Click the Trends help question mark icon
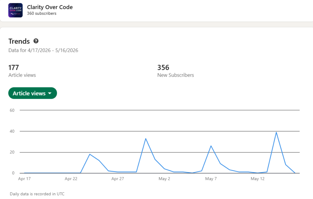The image size is (313, 199). pyautogui.click(x=36, y=41)
